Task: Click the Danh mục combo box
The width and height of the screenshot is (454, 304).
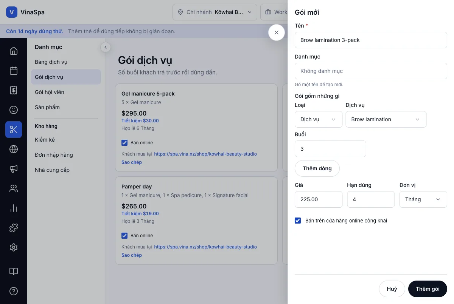Action: [371, 71]
